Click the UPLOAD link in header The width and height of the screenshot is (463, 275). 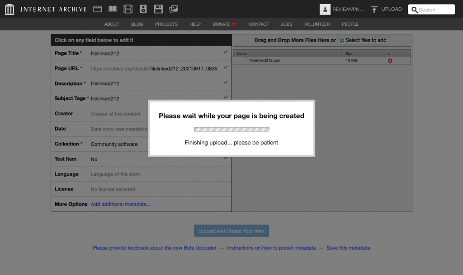[391, 9]
